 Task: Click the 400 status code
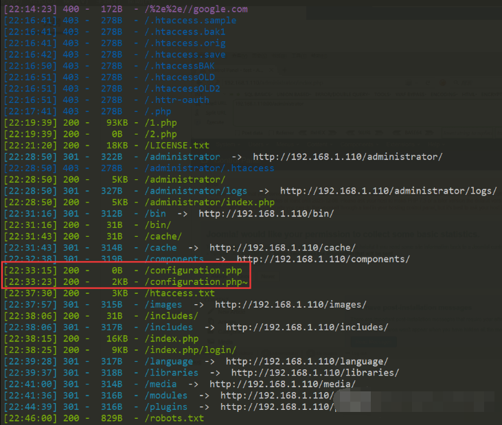pos(71,9)
